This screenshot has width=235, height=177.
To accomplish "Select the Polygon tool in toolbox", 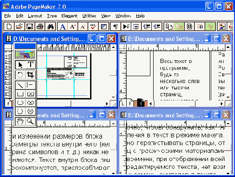I will 20,111.
